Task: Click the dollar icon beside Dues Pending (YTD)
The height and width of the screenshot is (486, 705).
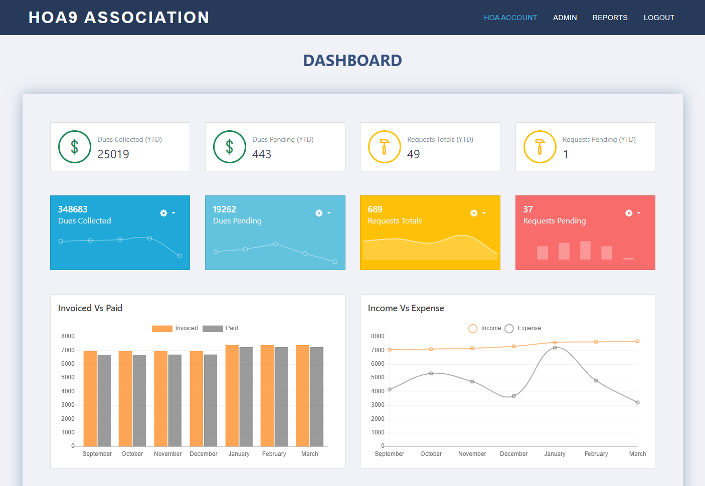Action: [229, 146]
